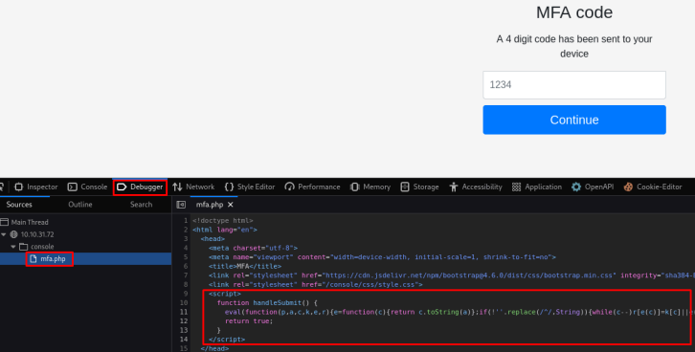
Task: Open the Storage tab
Action: click(419, 187)
